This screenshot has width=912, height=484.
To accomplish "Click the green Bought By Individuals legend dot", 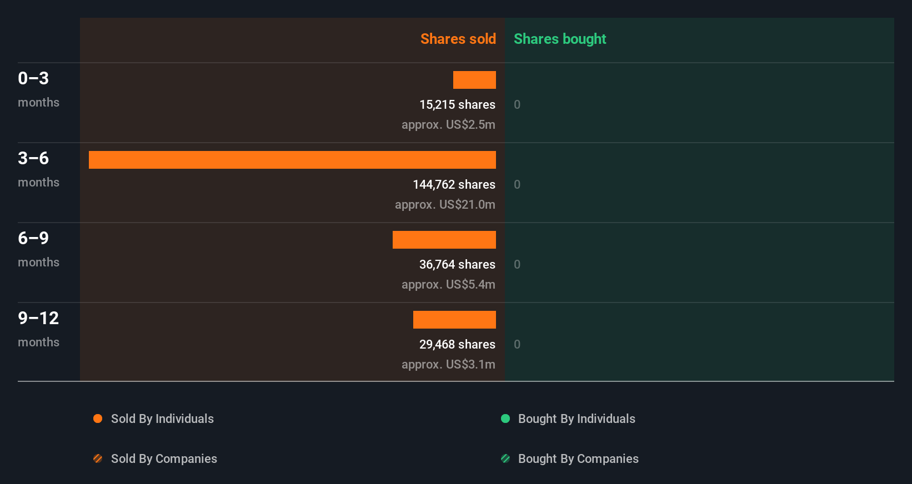I will click(x=505, y=419).
